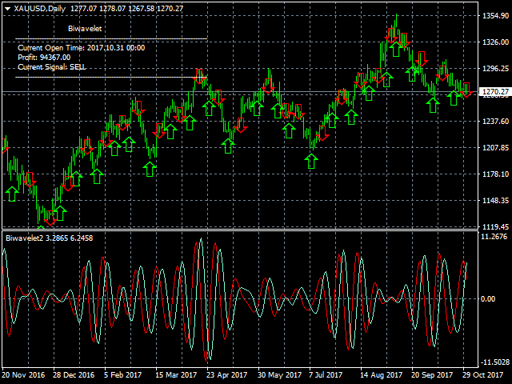This screenshot has height=384, width=512.
Task: Click the 15 Mar 2017 date label
Action: pos(176,375)
